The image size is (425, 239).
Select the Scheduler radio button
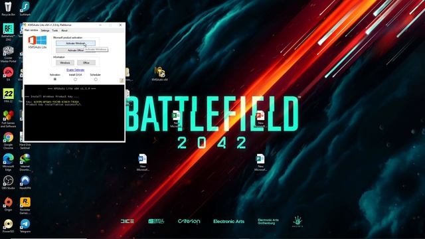point(96,80)
